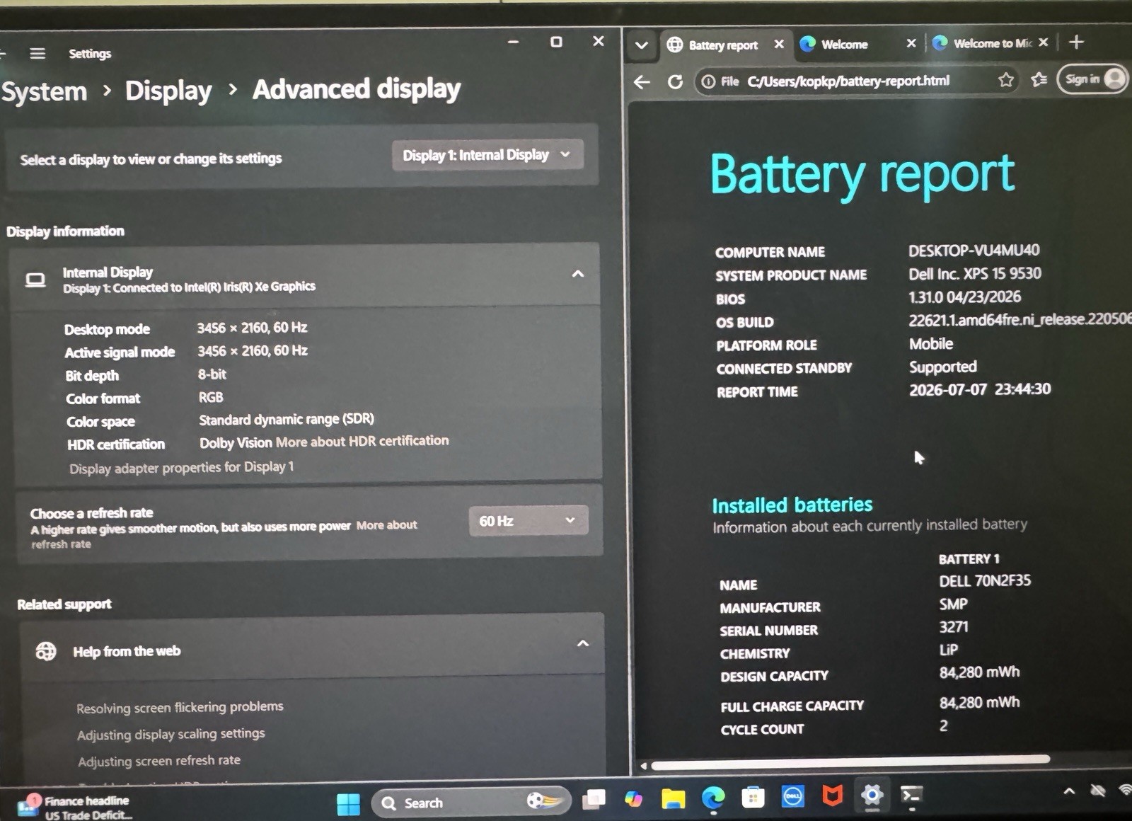Open McAfee from the taskbar
This screenshot has height=821, width=1132.
pyautogui.click(x=832, y=796)
